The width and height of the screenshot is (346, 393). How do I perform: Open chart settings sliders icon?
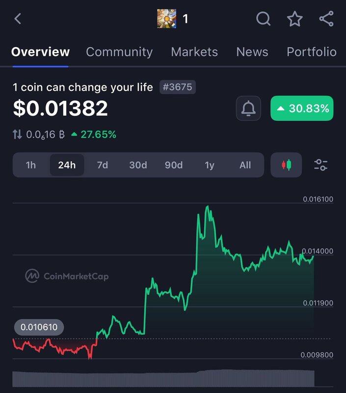(x=320, y=165)
